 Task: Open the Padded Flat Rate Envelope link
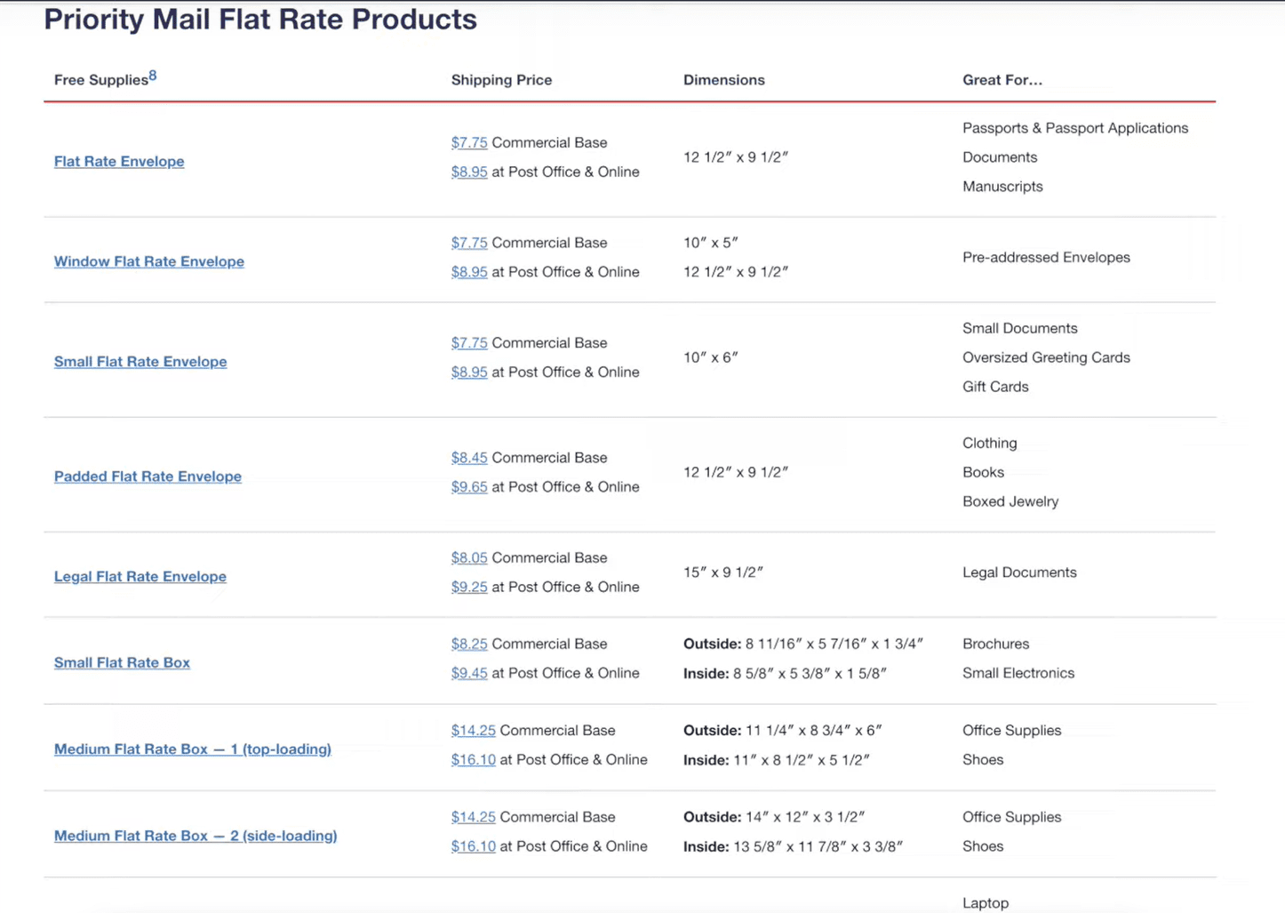point(148,476)
